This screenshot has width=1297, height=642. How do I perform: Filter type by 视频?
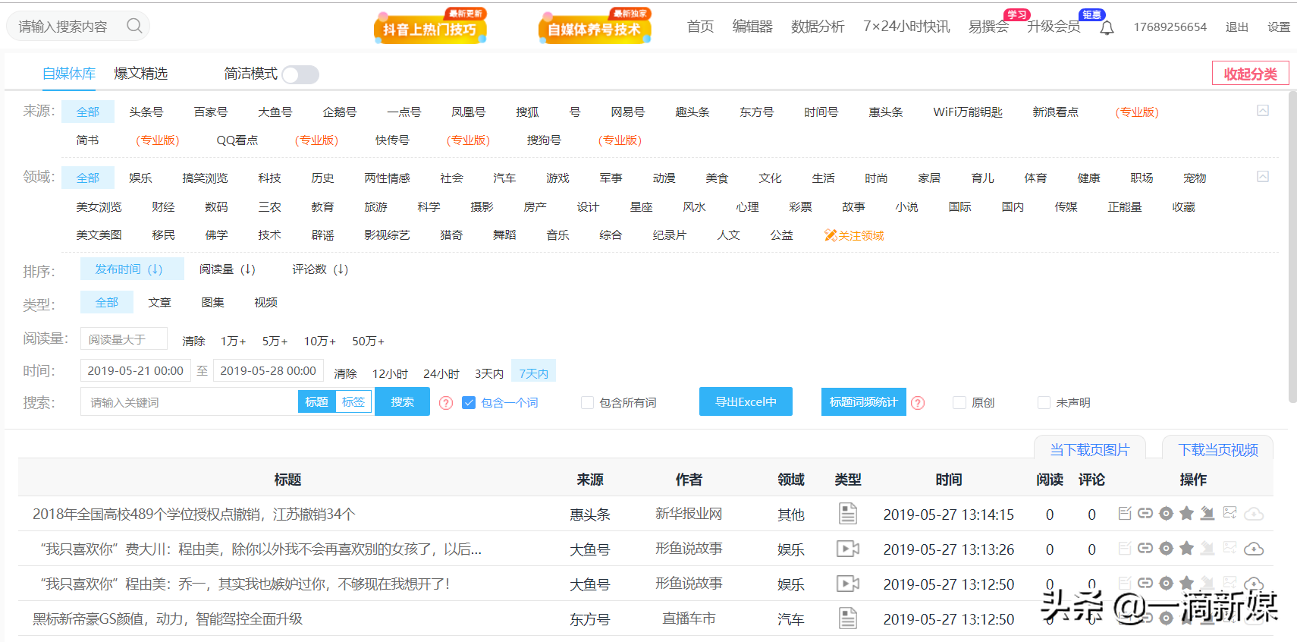(265, 302)
